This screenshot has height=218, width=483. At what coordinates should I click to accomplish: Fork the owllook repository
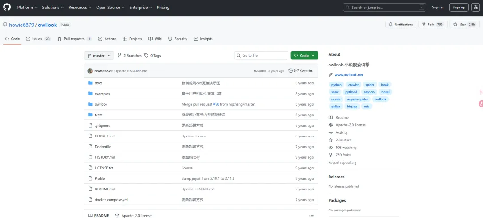coord(433,25)
